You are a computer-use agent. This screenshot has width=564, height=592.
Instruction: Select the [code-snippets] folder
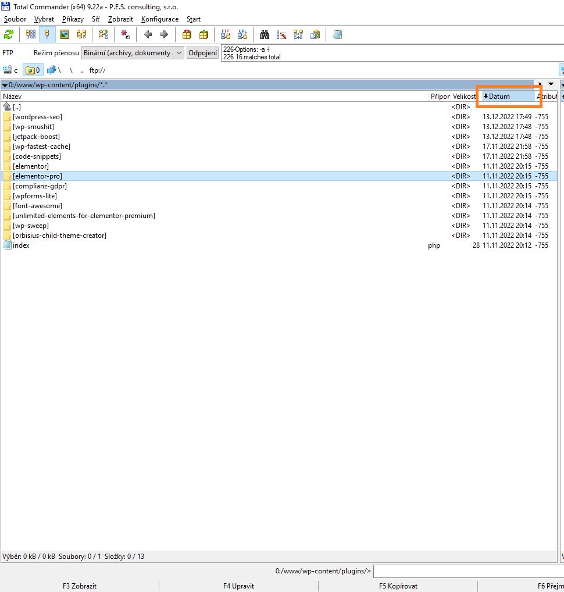coord(279,156)
